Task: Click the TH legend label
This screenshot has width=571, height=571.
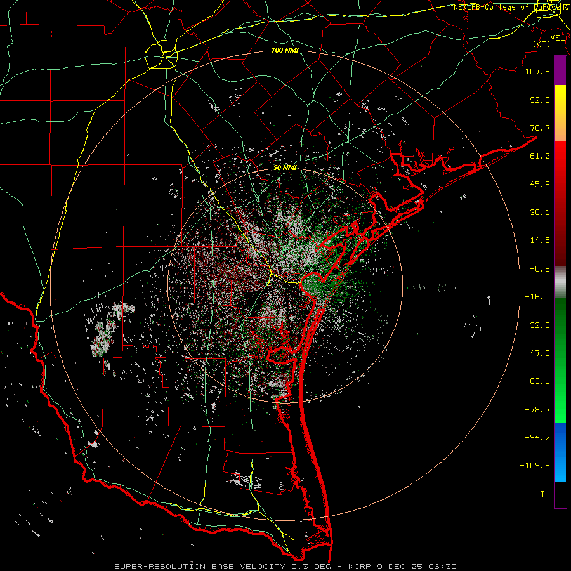Action: [x=545, y=494]
